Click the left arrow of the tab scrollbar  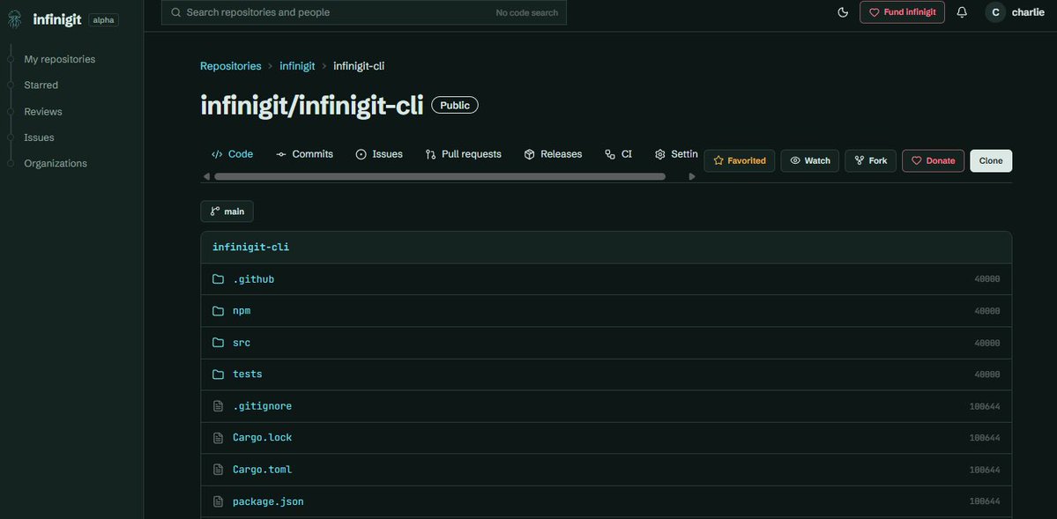(x=206, y=176)
